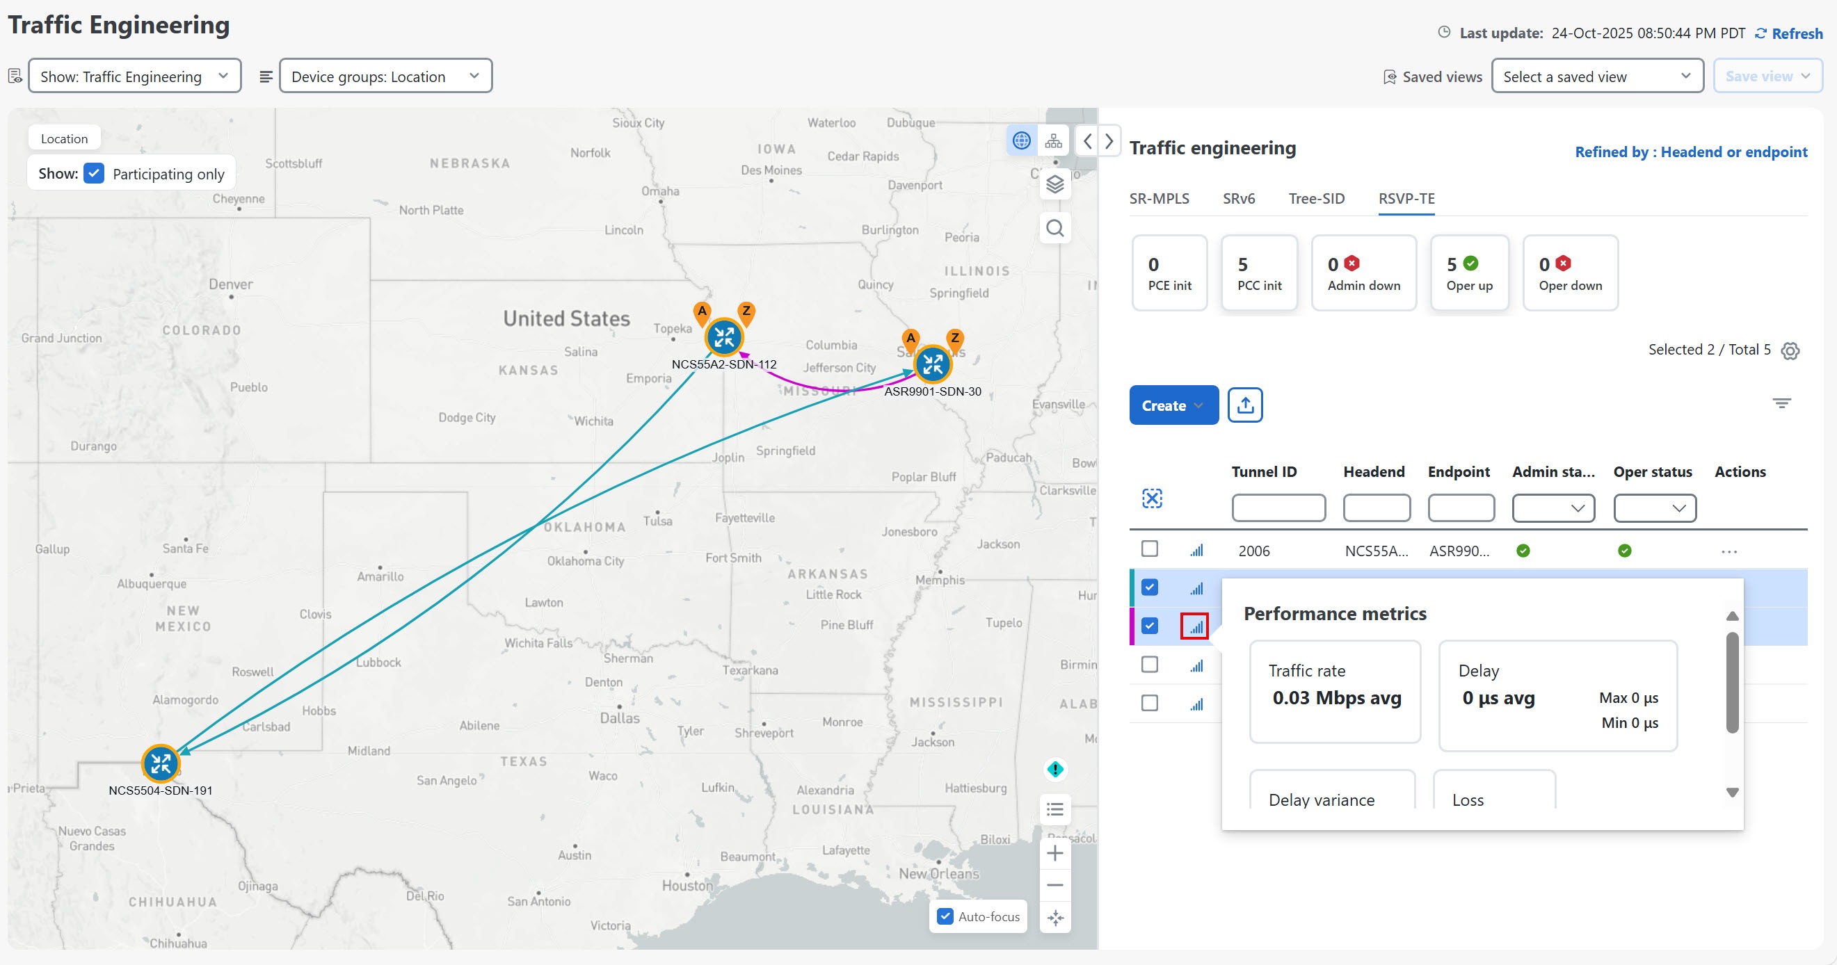Open the Show: Traffic Engineering dropdown
Screen dimensions: 1837x965
(134, 76)
